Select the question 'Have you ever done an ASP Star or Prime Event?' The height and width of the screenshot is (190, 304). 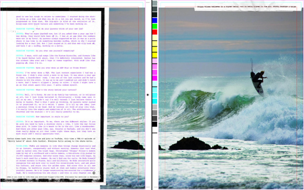coord(61,68)
